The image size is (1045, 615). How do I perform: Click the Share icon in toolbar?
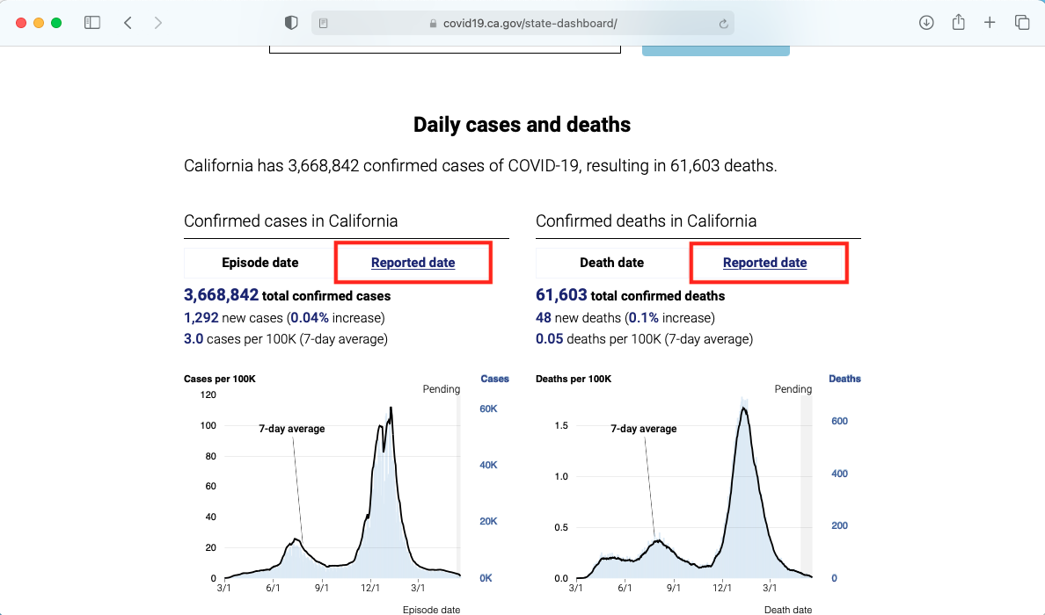[x=959, y=22]
